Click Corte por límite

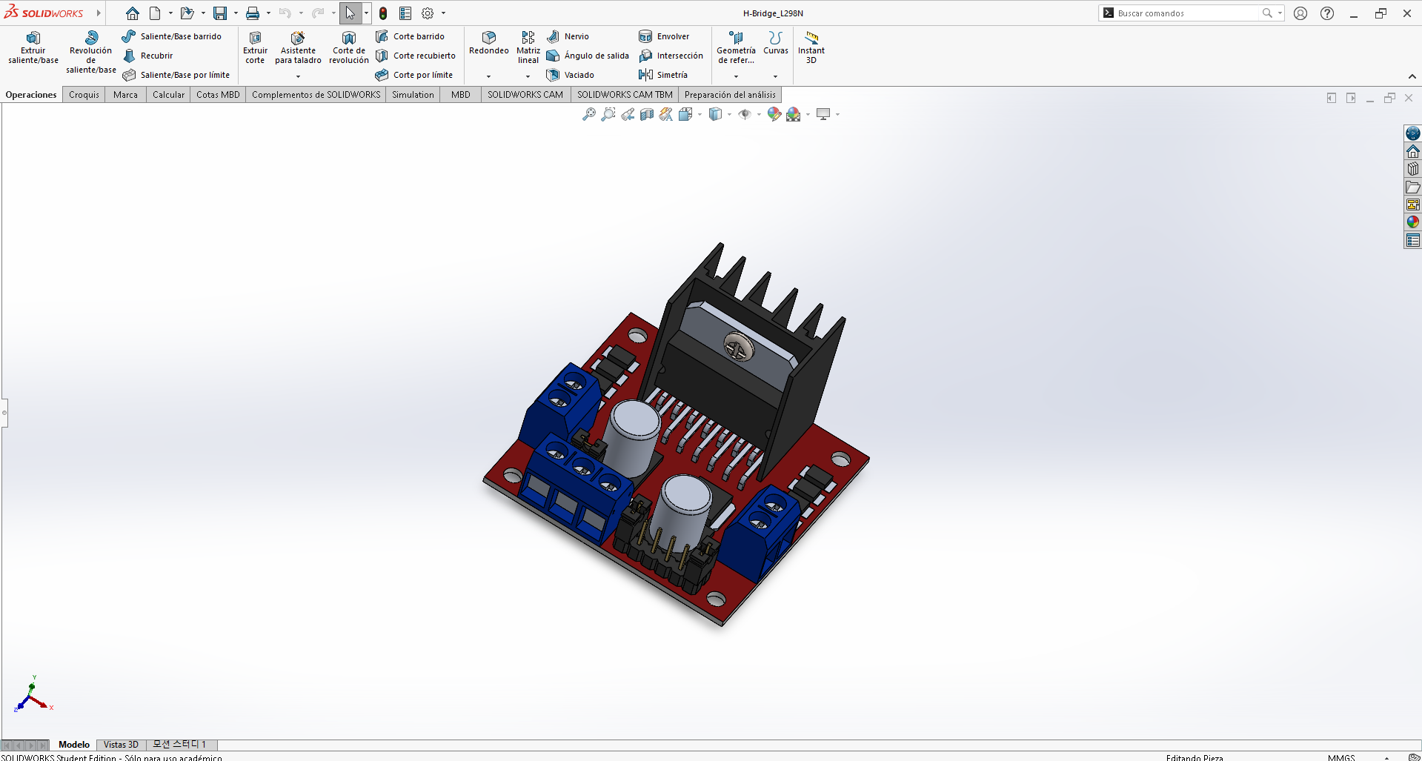coord(413,75)
